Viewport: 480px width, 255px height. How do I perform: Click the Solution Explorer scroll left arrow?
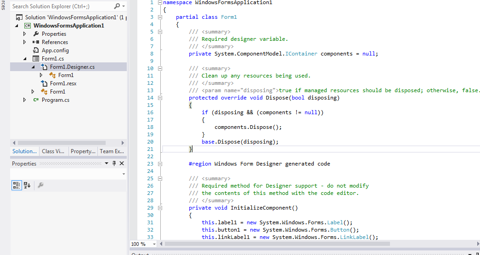14,143
